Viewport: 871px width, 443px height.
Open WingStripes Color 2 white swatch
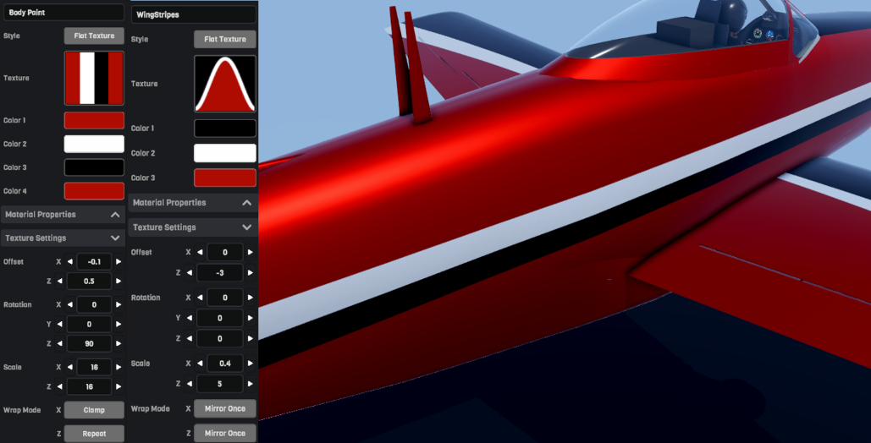point(225,153)
